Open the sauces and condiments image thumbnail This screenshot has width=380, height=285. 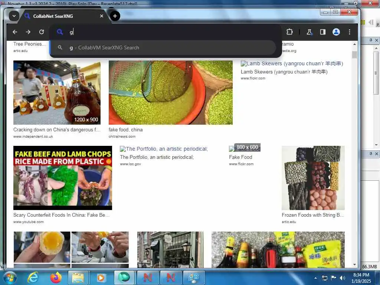point(278,250)
